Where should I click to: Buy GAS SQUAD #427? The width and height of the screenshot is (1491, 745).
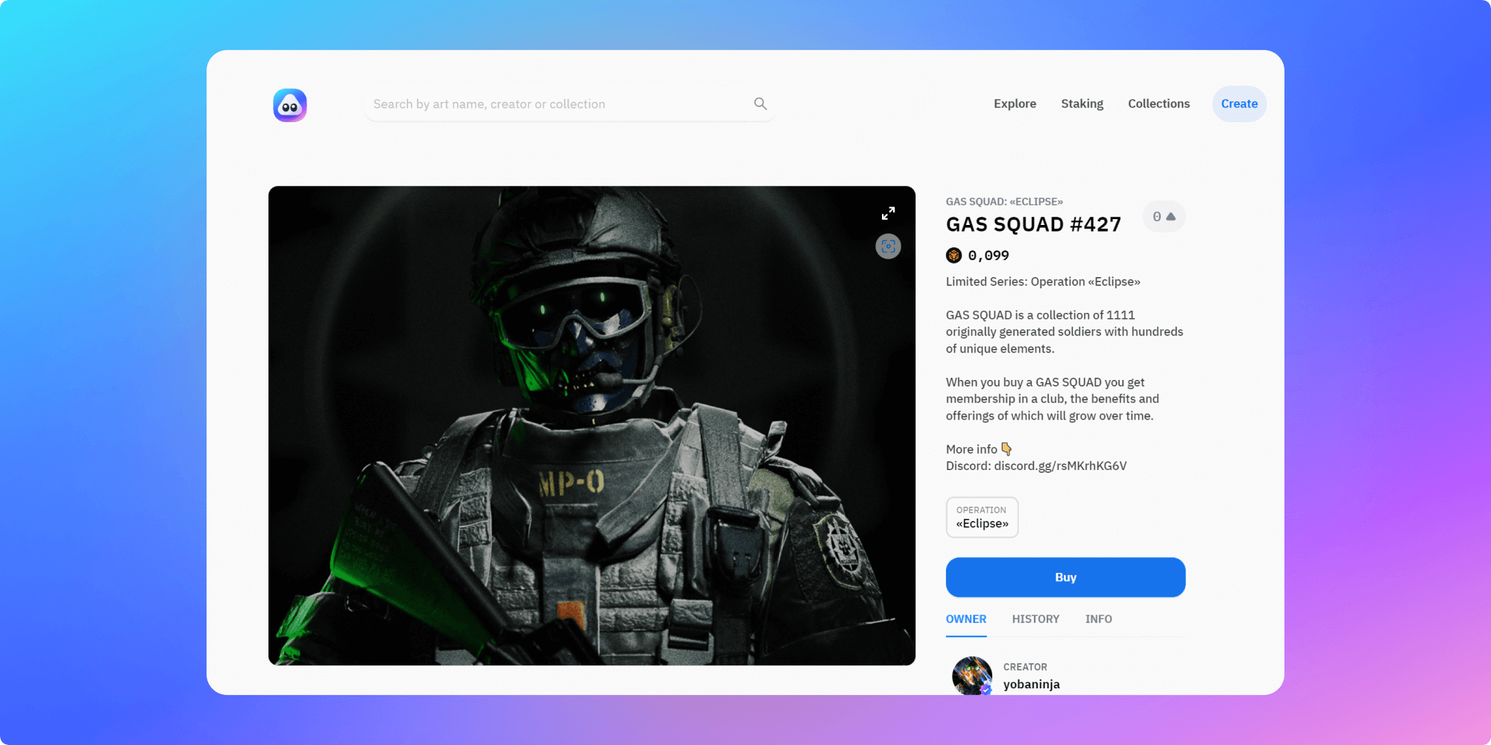1065,577
